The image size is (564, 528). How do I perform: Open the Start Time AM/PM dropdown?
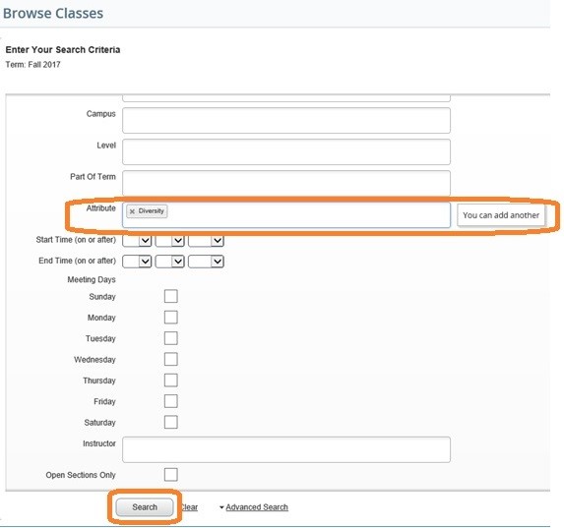click(x=206, y=241)
